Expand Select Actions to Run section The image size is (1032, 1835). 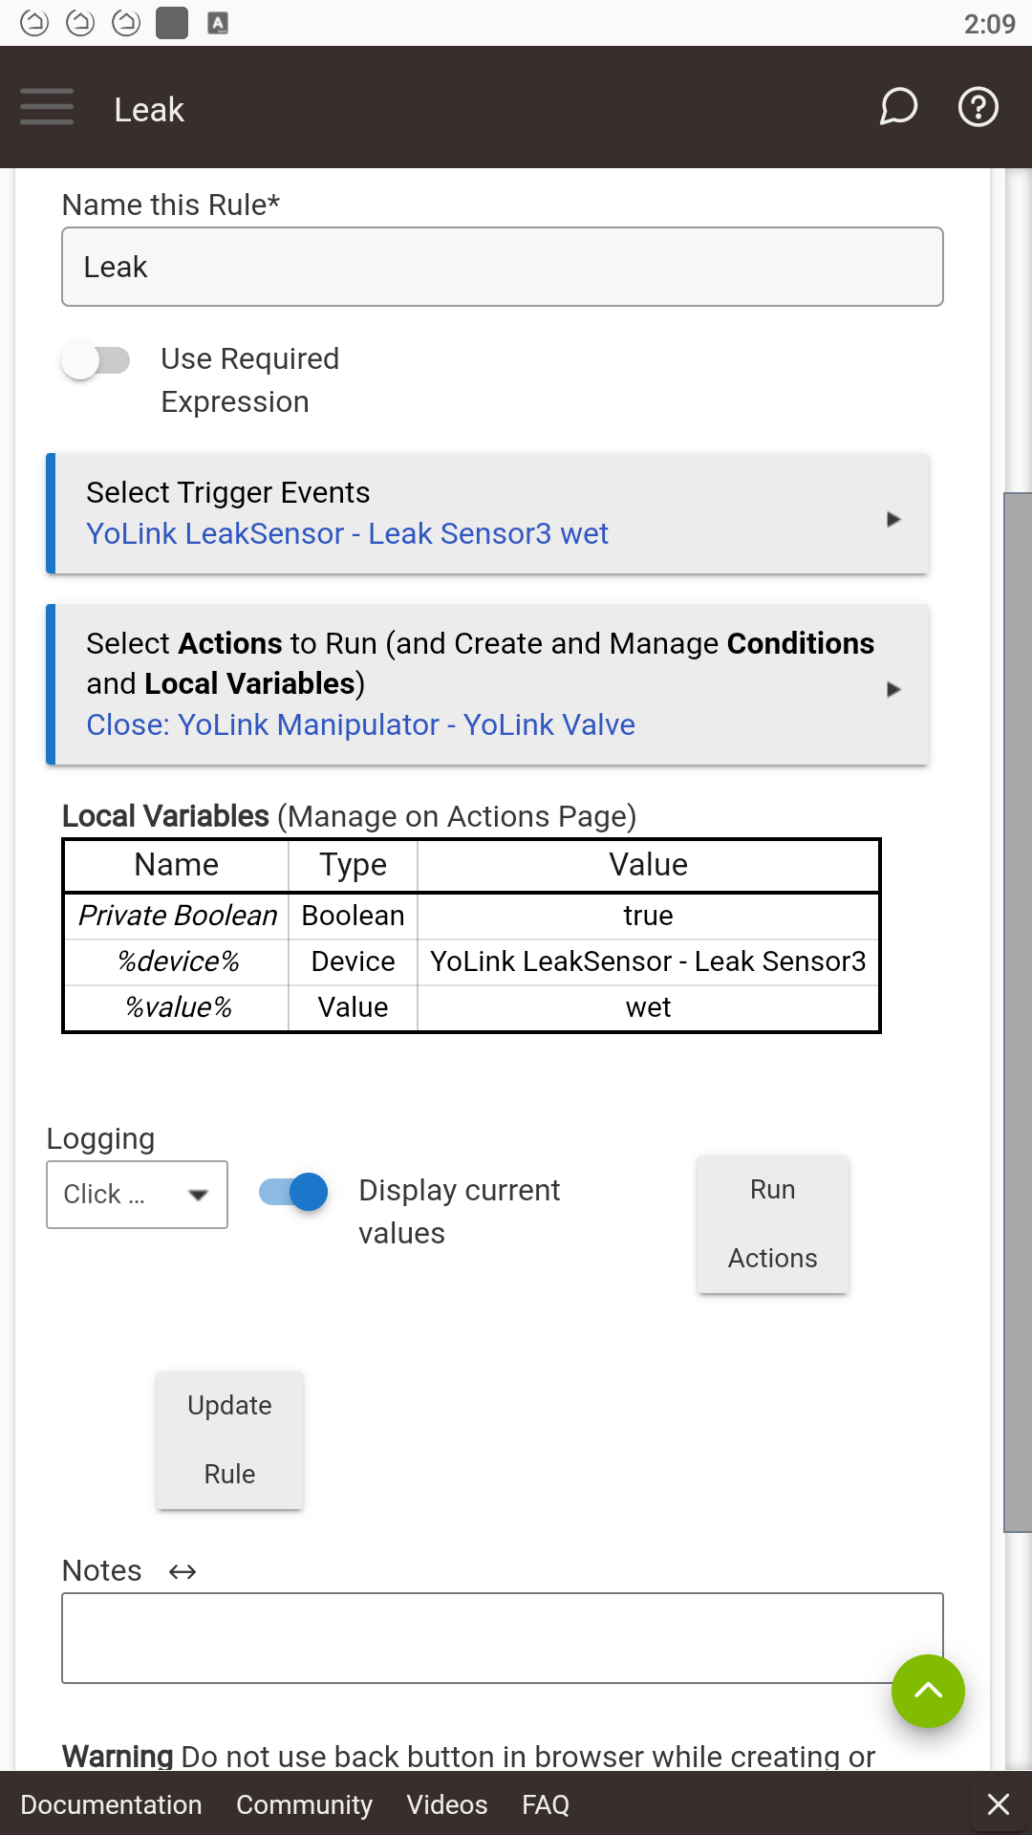pos(487,684)
